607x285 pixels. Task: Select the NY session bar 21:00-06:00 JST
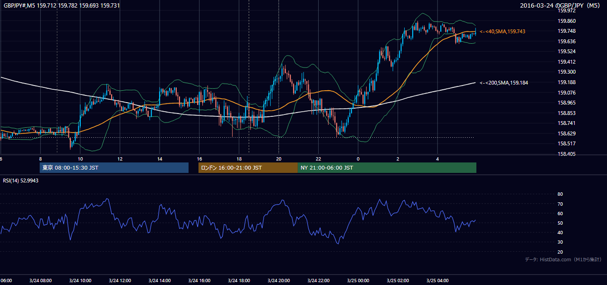tap(387, 168)
